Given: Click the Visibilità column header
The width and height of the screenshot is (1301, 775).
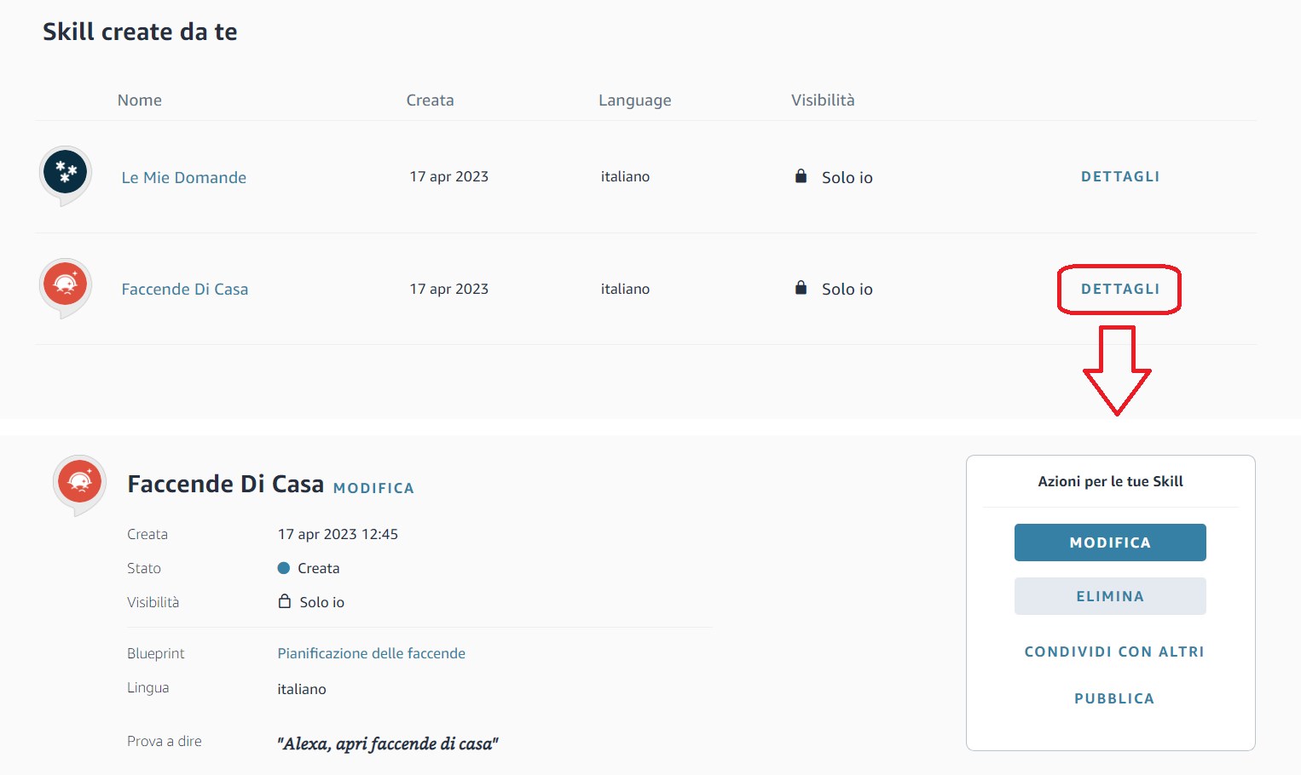Looking at the screenshot, I should [823, 100].
